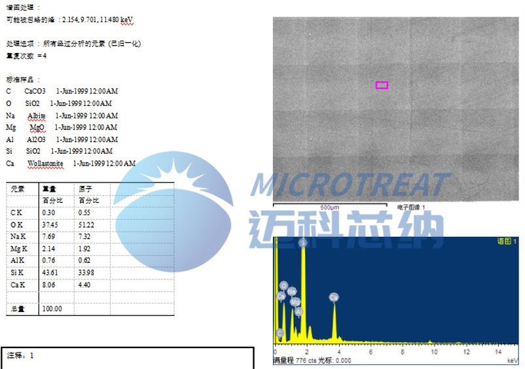This screenshot has height=369, width=525.
Task: Select the Si peak marker in spectrum
Action: point(302,243)
